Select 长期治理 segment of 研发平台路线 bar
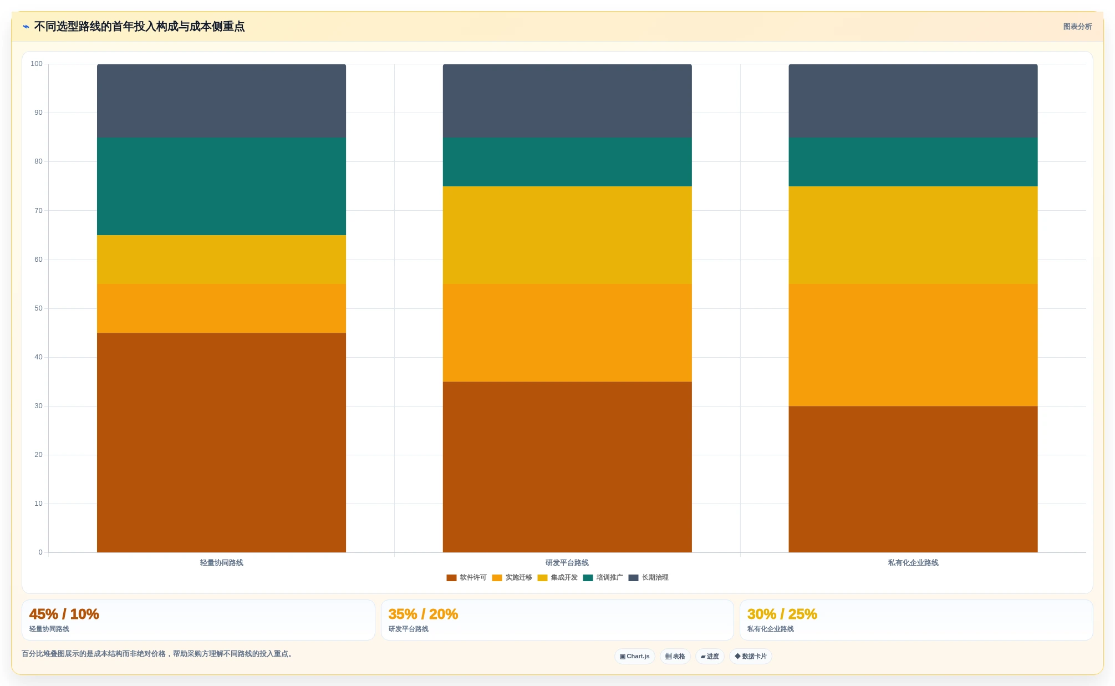This screenshot has height=686, width=1115. [x=567, y=101]
